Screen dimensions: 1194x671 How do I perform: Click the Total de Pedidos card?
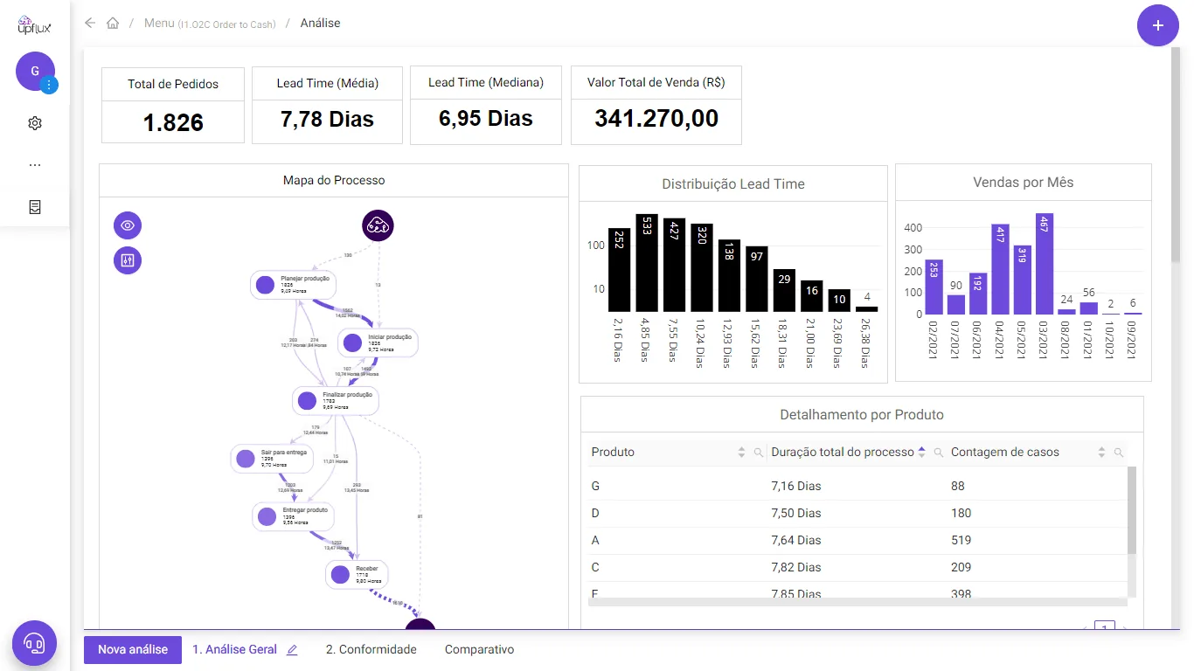pos(173,106)
